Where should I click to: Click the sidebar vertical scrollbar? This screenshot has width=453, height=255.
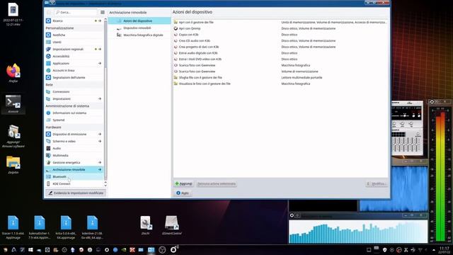point(105,101)
